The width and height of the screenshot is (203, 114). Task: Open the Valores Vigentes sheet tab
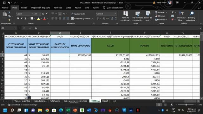[x=22, y=101]
